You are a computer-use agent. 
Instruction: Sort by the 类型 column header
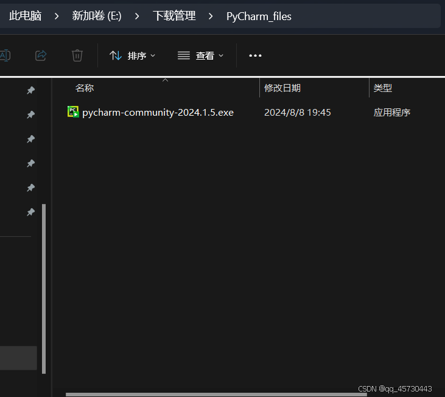click(382, 88)
